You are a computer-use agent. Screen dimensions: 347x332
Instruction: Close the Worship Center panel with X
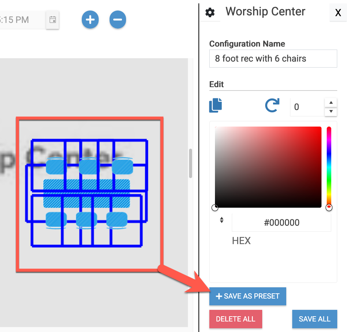338,13
